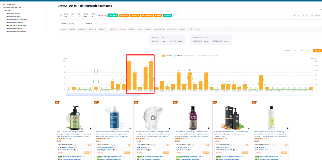Click the 24-25 price range bar

click(x=179, y=81)
